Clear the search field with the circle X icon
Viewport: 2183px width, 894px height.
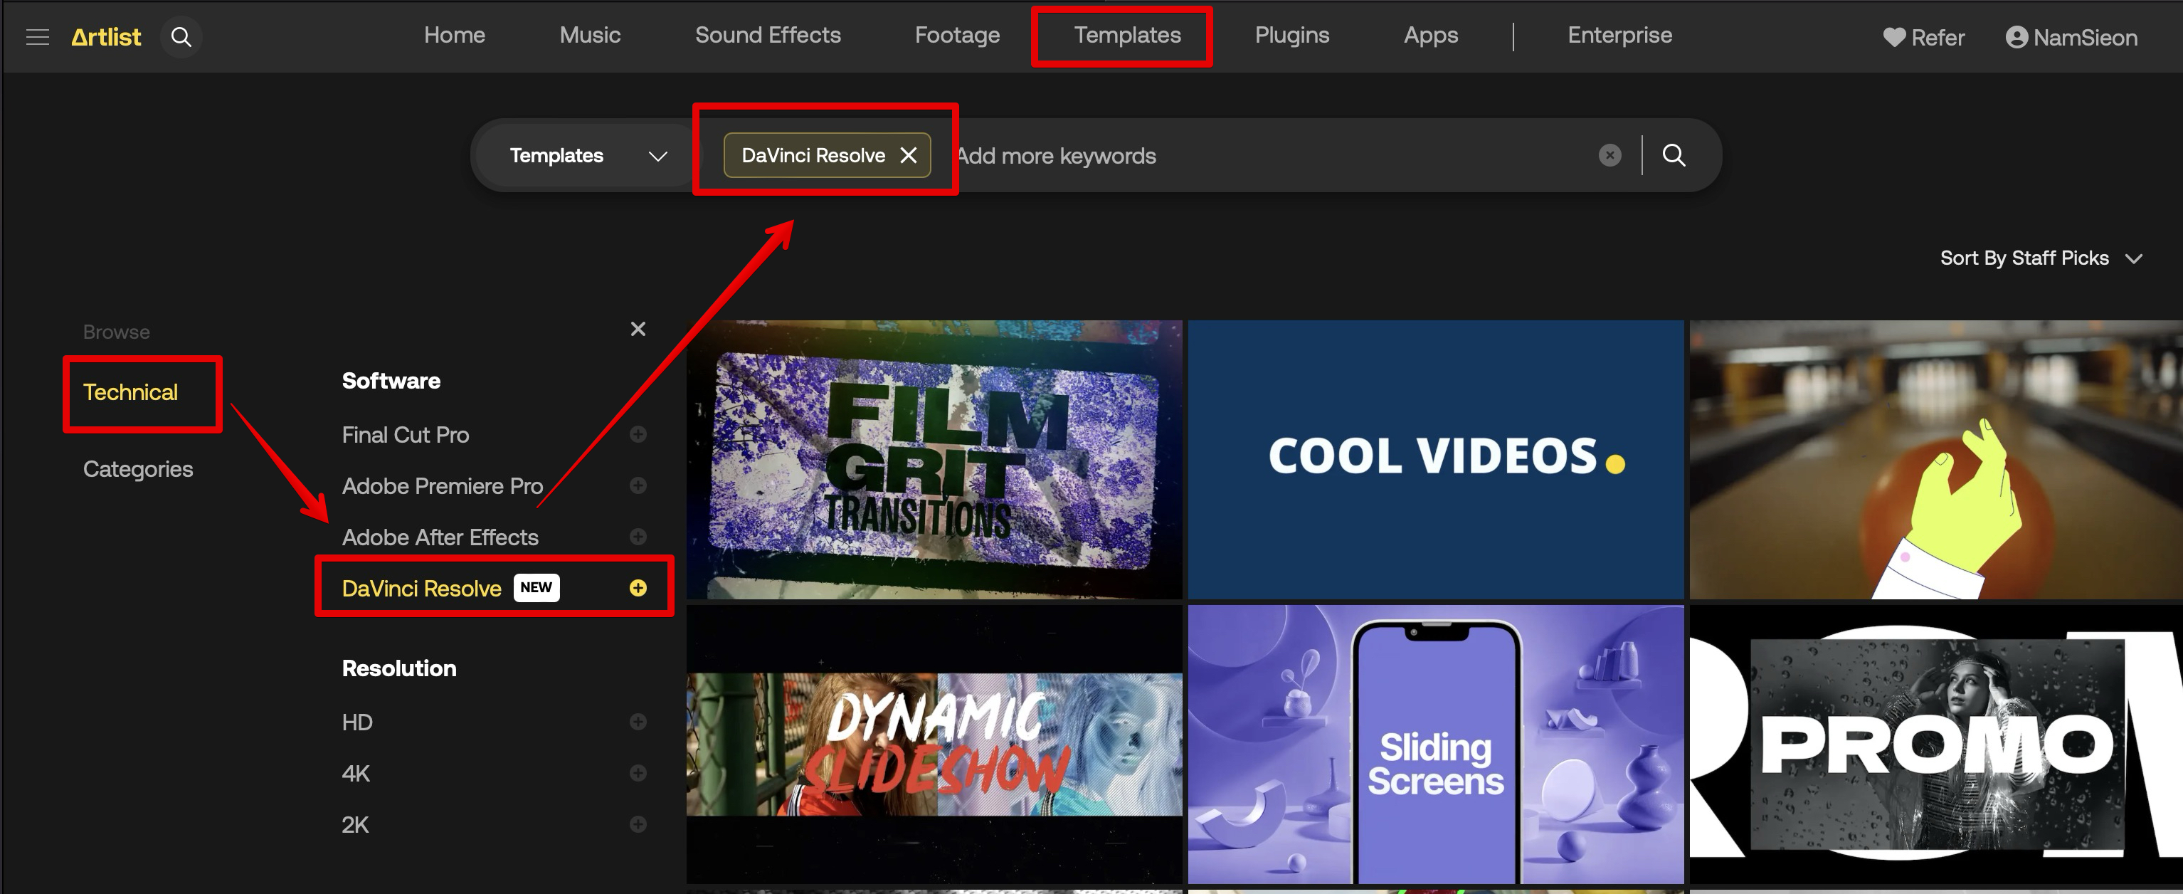(1609, 155)
